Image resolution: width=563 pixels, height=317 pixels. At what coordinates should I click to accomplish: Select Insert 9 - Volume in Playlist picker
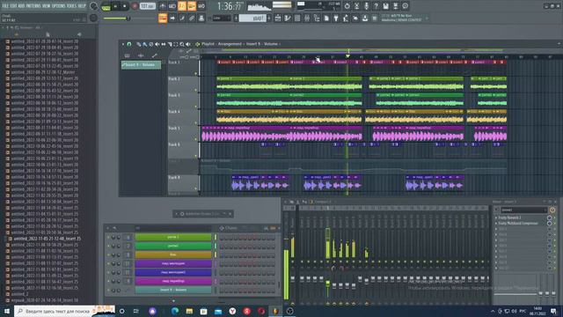(141, 64)
